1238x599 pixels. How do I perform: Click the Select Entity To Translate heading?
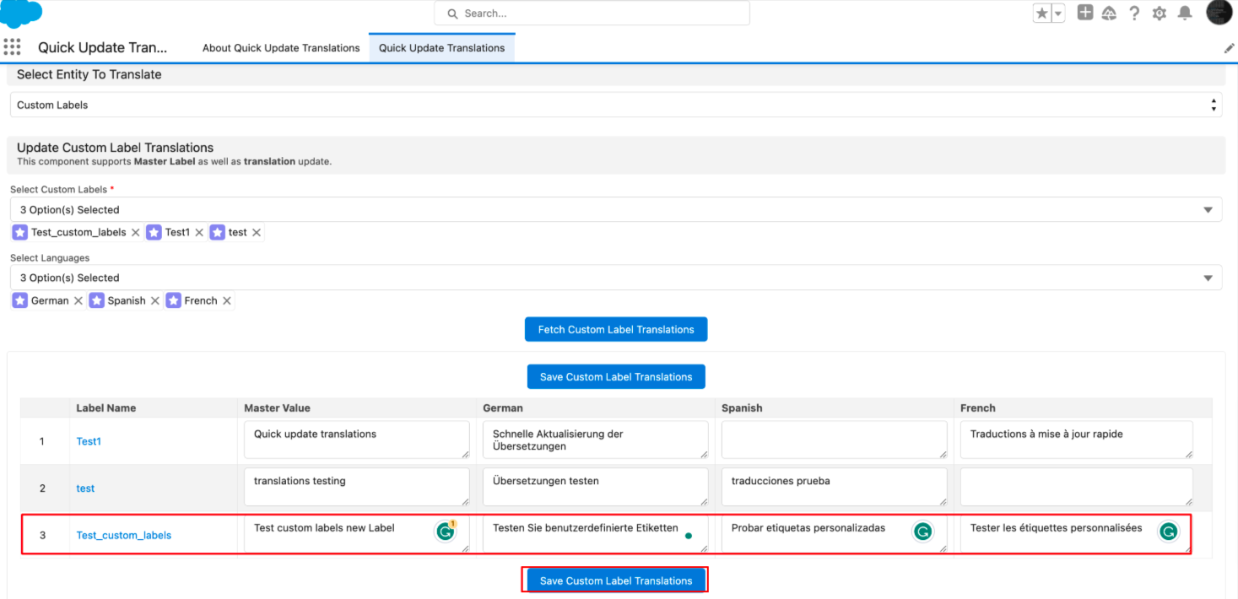[89, 74]
